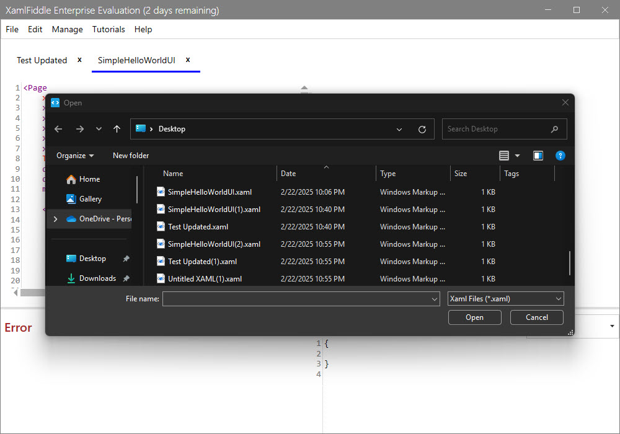The height and width of the screenshot is (434, 620).
Task: Close the SimpleHelloWorldUI tab
Action: (188, 60)
